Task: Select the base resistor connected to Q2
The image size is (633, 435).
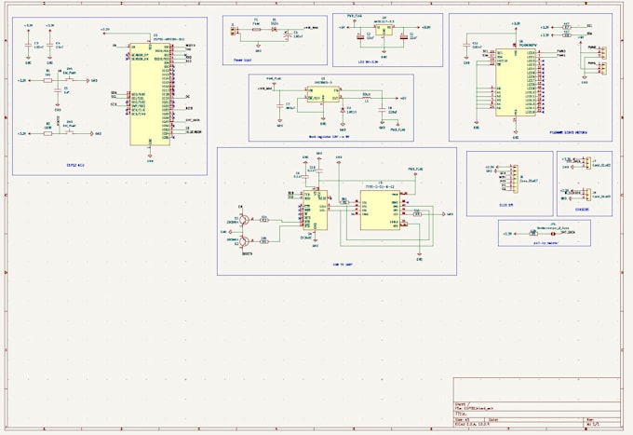Action: [263, 242]
